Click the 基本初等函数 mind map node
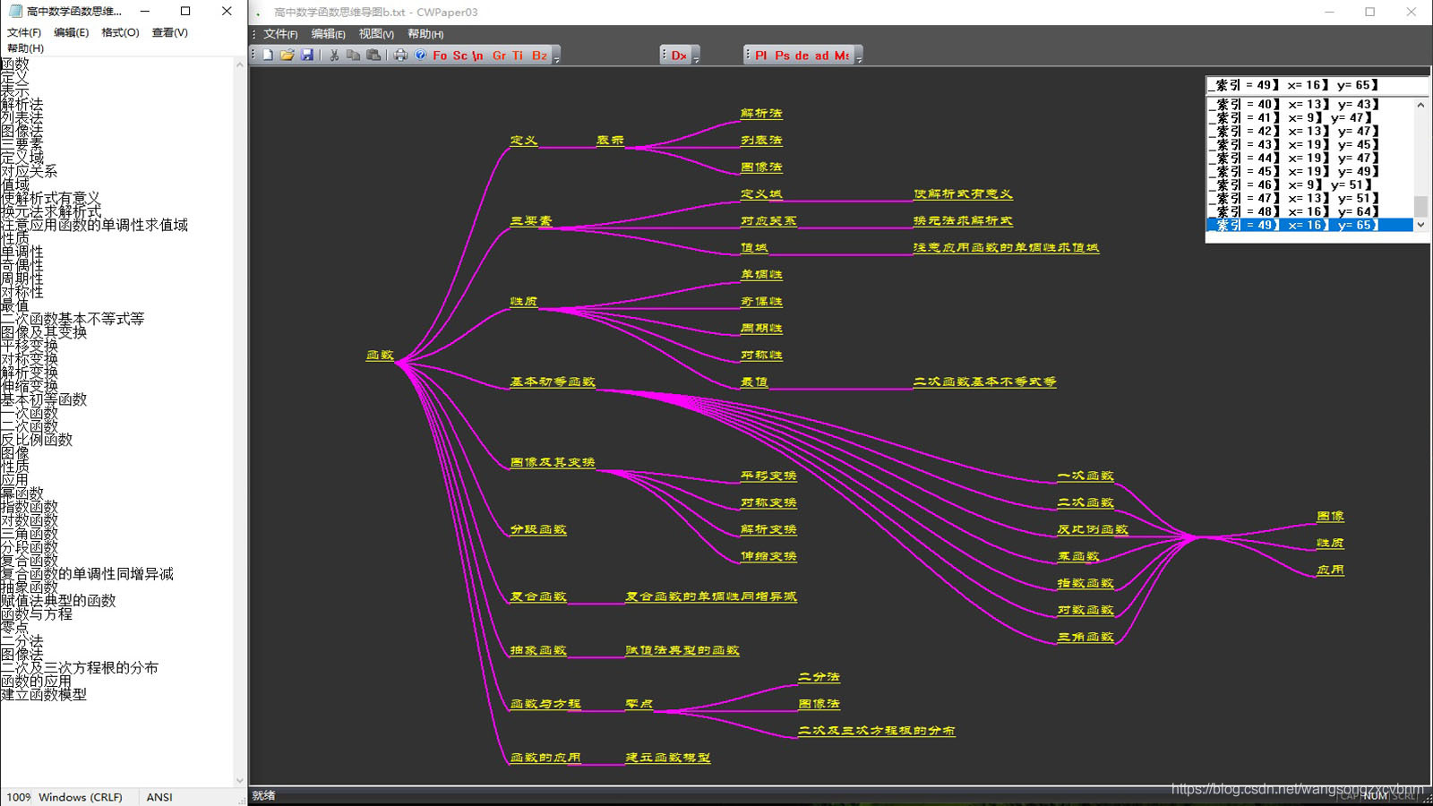This screenshot has width=1433, height=806. [553, 382]
